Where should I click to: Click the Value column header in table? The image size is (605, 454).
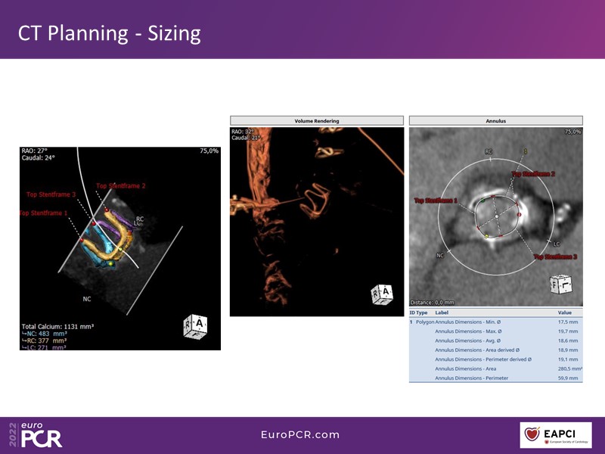[565, 312]
